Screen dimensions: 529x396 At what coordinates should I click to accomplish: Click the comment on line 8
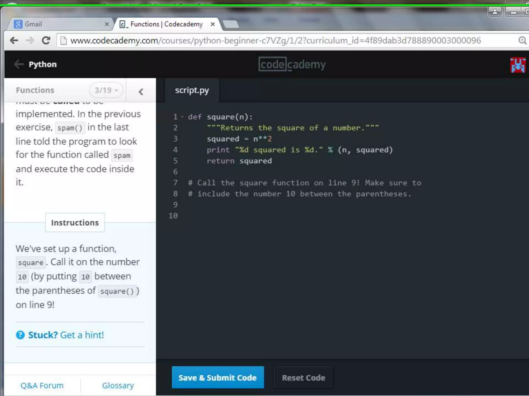(300, 194)
